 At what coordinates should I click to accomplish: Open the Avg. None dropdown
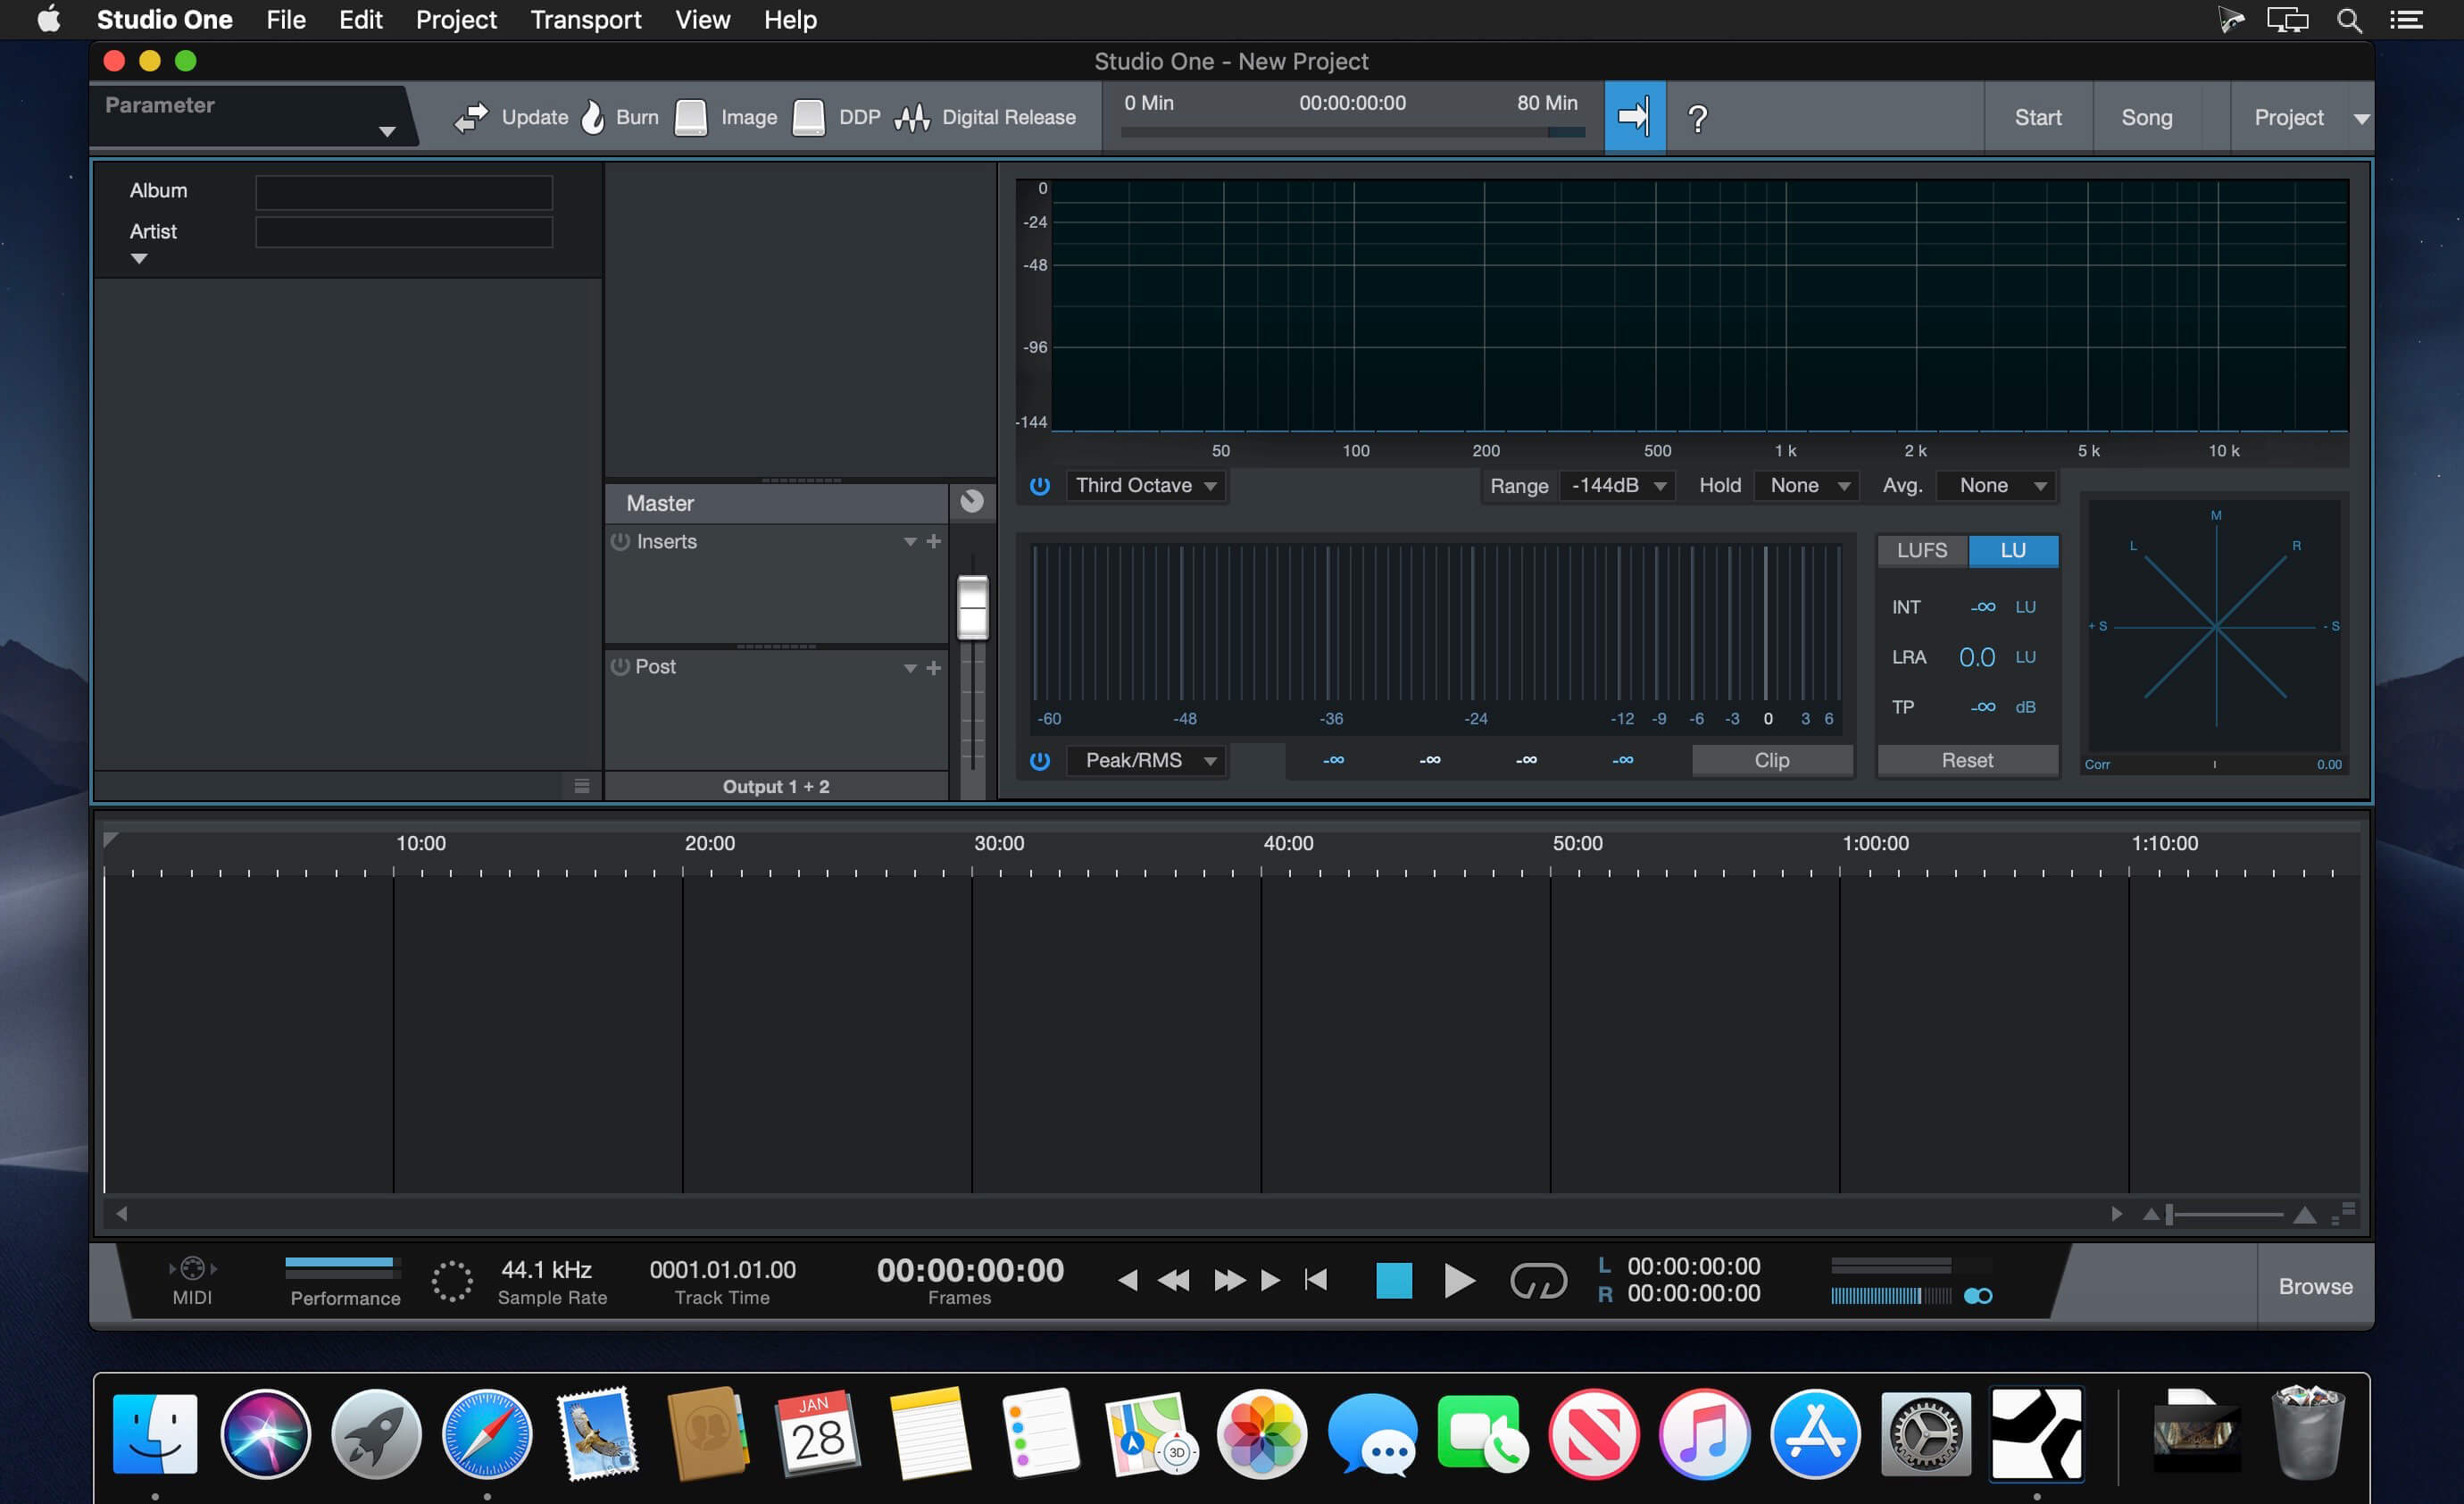(1996, 485)
